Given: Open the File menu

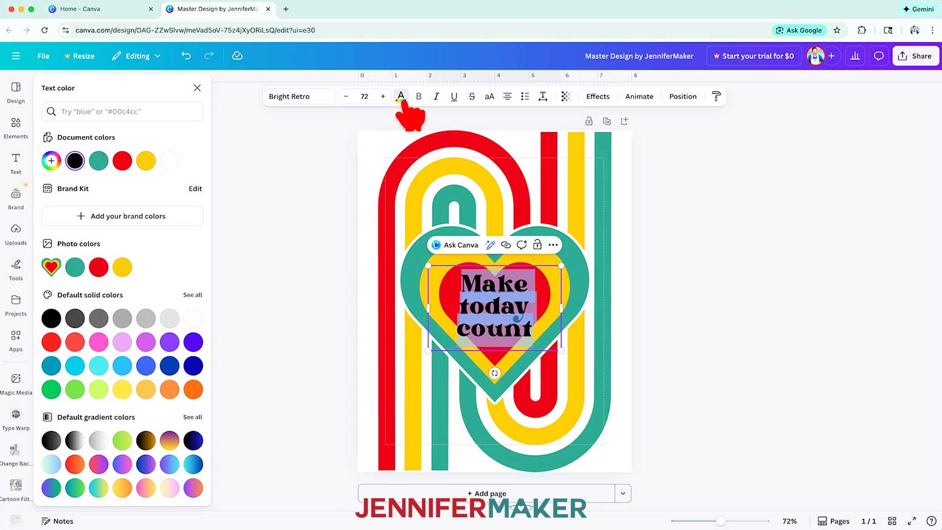Looking at the screenshot, I should pos(43,56).
